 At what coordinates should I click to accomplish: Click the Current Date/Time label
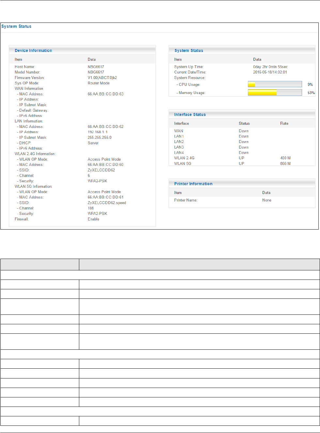[x=190, y=72]
